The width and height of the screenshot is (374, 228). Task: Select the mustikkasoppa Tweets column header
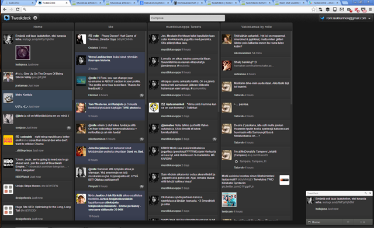(x=183, y=27)
